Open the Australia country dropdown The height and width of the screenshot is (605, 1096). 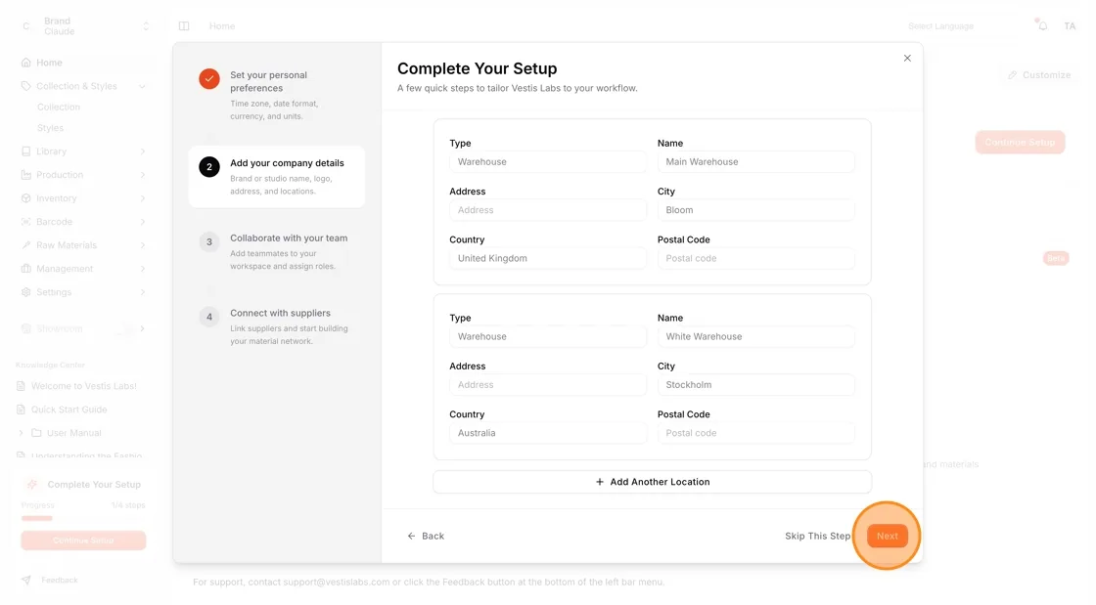pyautogui.click(x=548, y=433)
